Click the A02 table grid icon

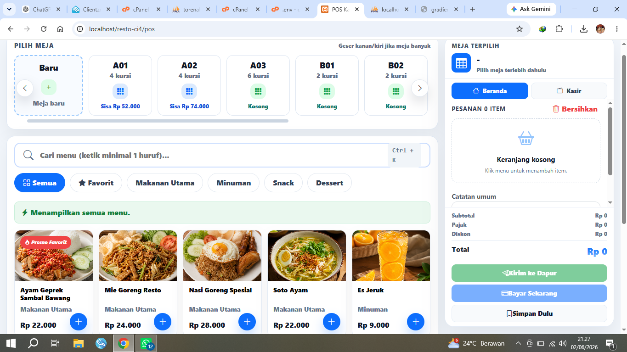pyautogui.click(x=189, y=91)
